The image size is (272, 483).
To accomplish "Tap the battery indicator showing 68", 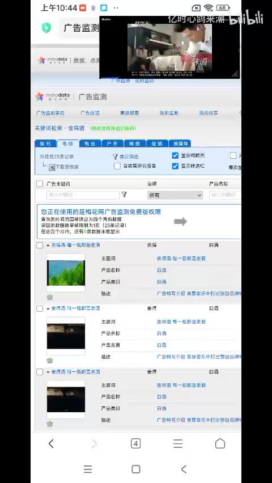I will [223, 8].
